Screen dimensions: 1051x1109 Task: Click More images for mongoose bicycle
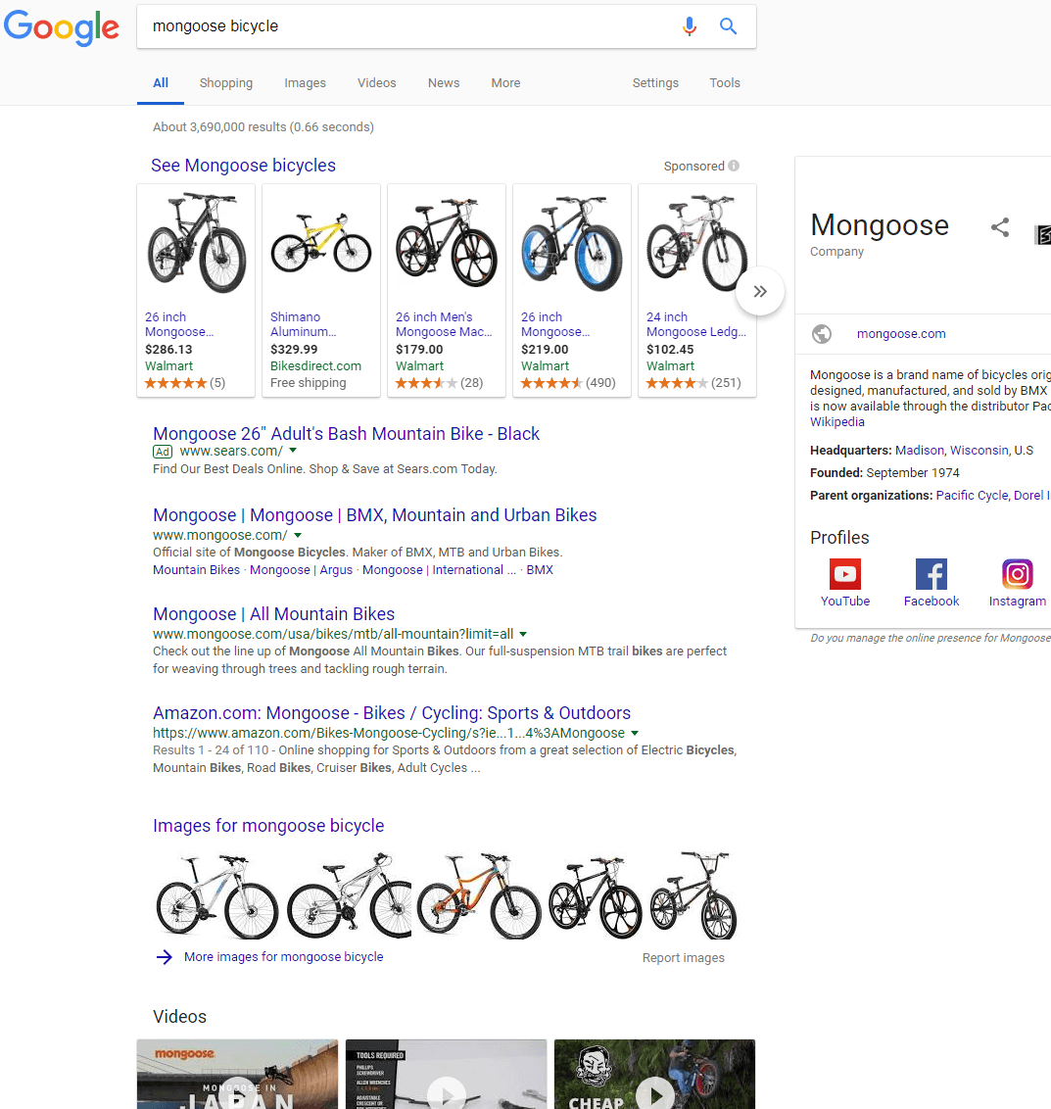point(282,956)
